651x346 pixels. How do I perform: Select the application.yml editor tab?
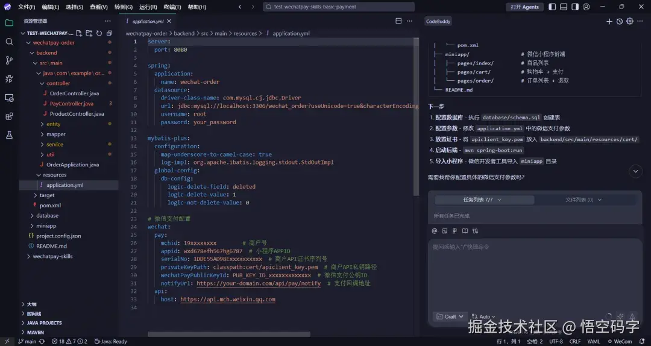tap(148, 21)
